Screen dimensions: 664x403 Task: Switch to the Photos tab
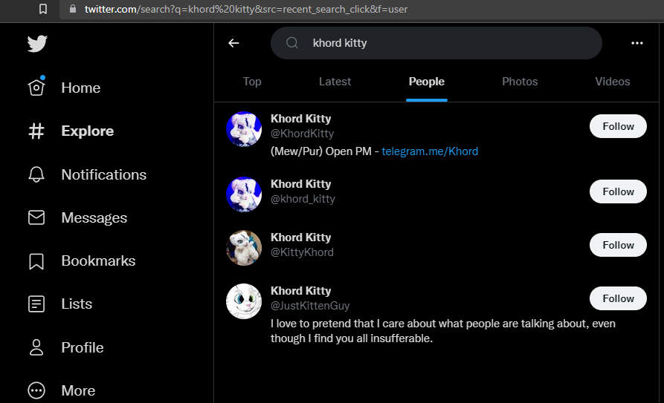tap(520, 82)
